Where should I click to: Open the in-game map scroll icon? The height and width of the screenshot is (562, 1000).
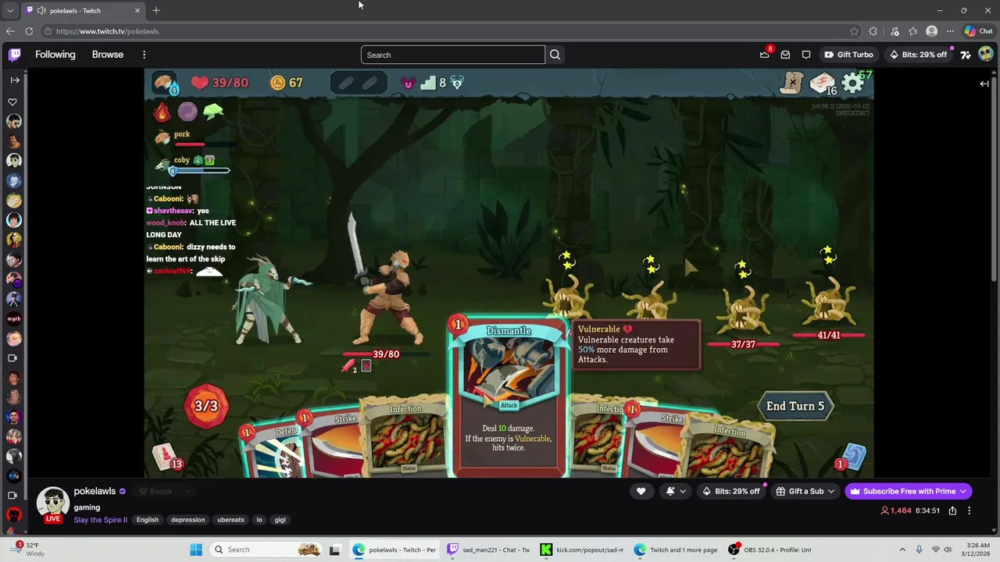click(x=791, y=83)
